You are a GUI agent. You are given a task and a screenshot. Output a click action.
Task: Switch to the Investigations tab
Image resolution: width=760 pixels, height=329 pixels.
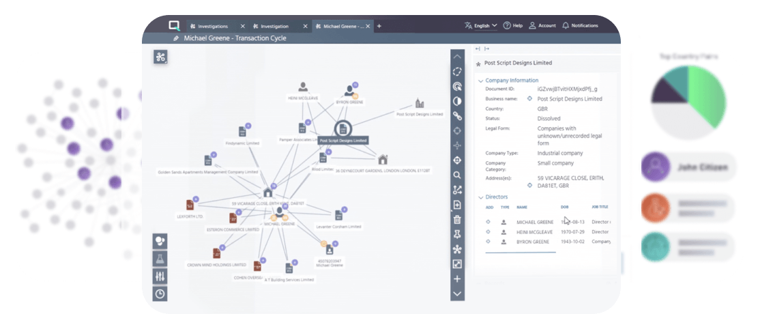point(214,26)
